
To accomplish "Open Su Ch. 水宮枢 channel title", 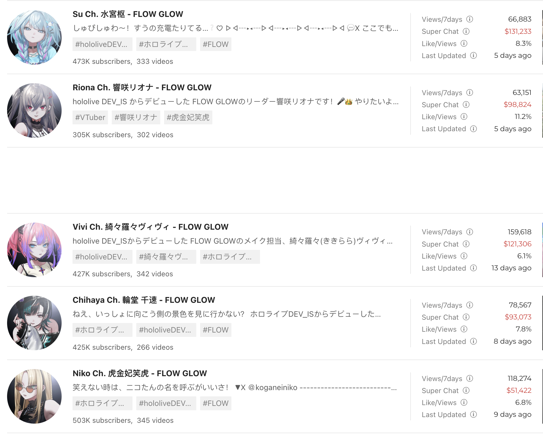I will pos(128,14).
